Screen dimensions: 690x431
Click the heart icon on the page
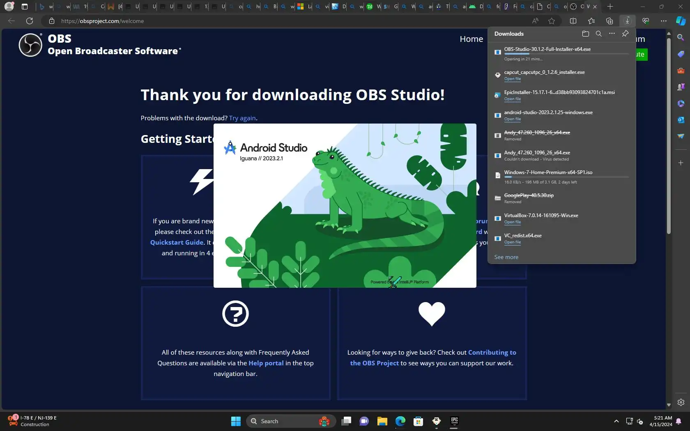click(x=432, y=314)
